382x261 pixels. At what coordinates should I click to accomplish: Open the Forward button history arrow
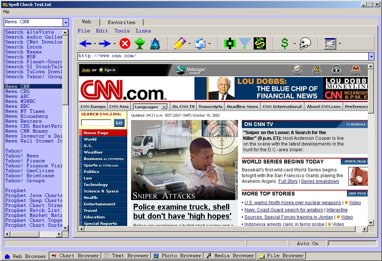115,44
